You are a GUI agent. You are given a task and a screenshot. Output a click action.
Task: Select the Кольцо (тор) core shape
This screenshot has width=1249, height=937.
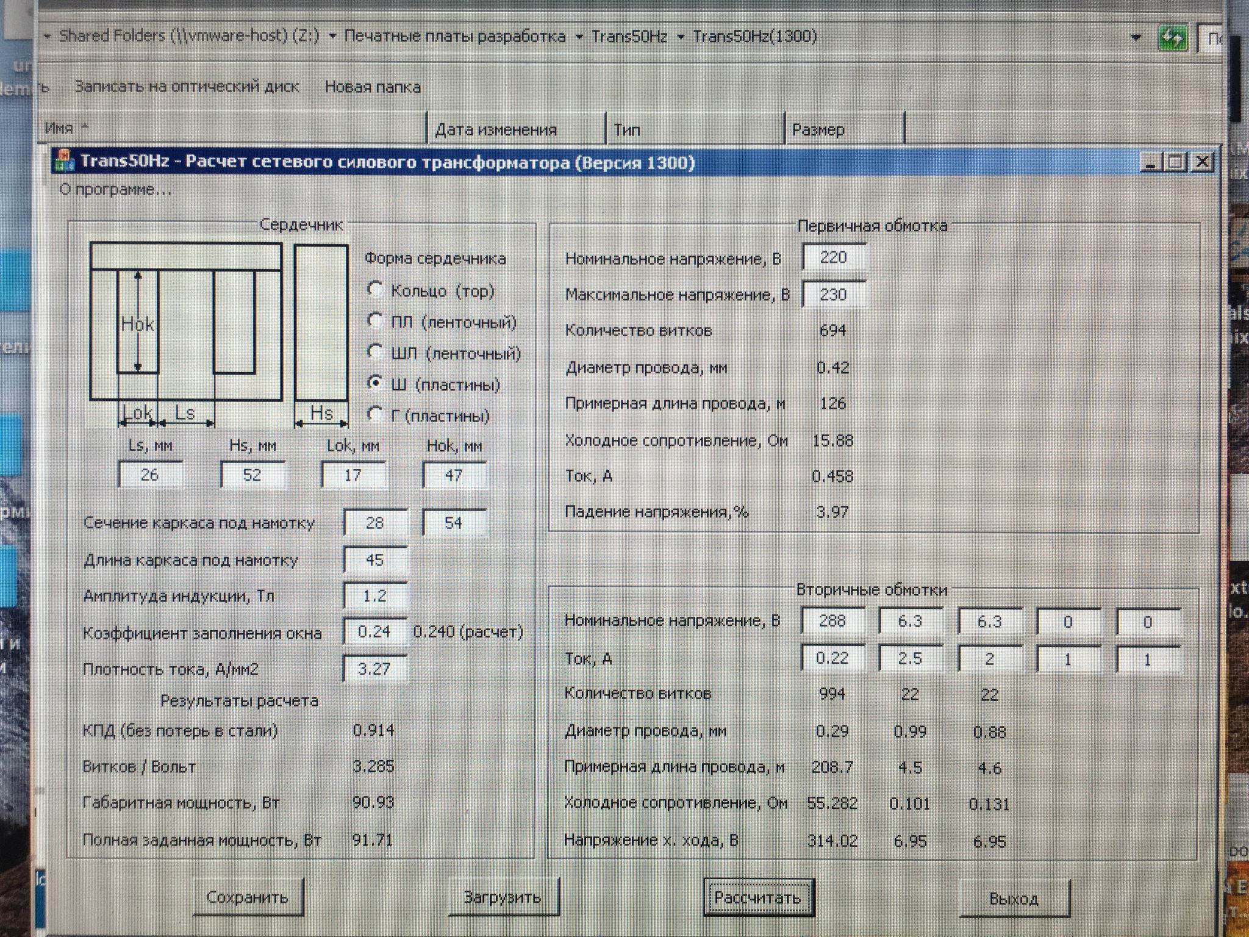[376, 290]
